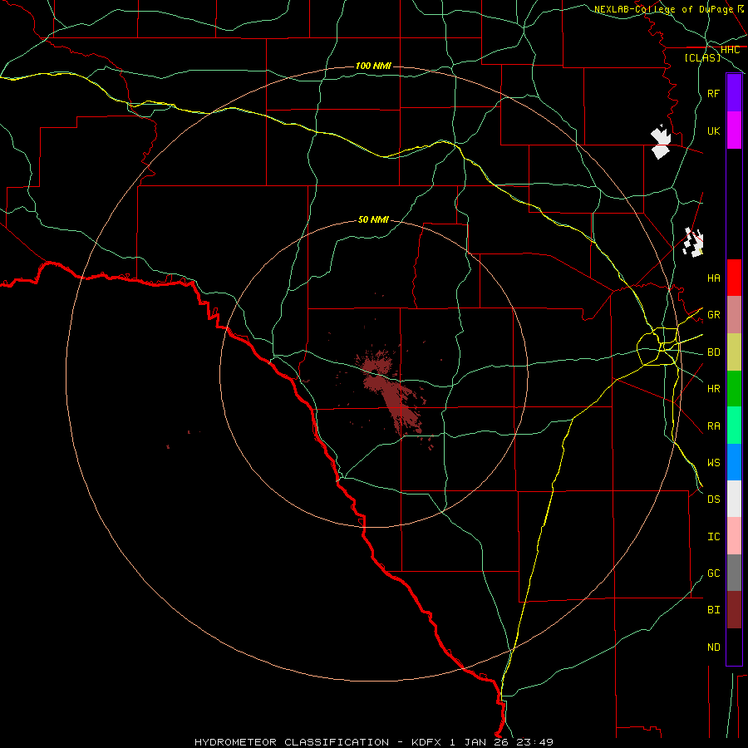748x748 pixels.
Task: Click the HR legend label
Action: tap(714, 389)
